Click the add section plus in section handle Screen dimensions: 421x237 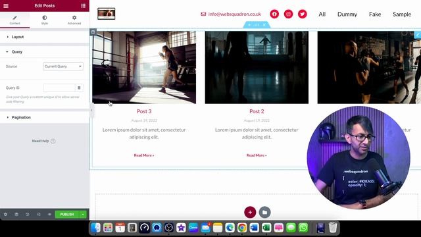point(249,25)
